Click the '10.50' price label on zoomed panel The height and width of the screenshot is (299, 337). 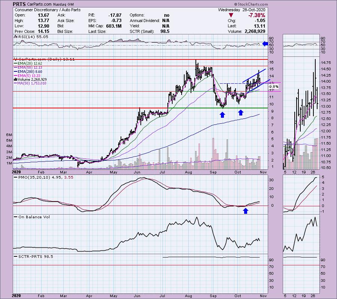[x=326, y=168]
